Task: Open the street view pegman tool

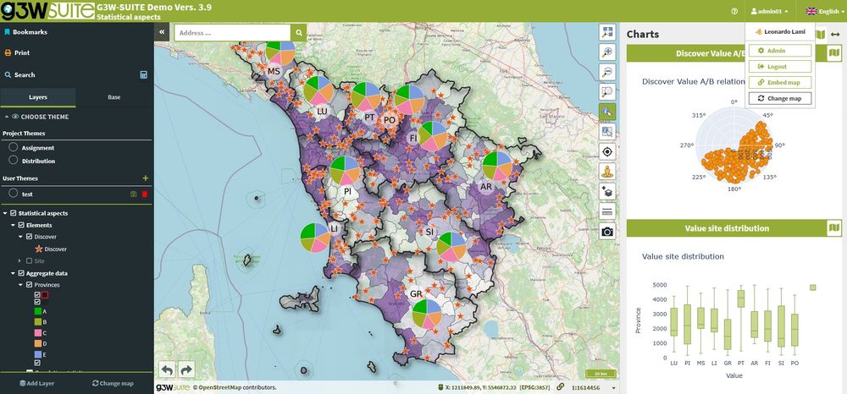Action: pos(607,172)
